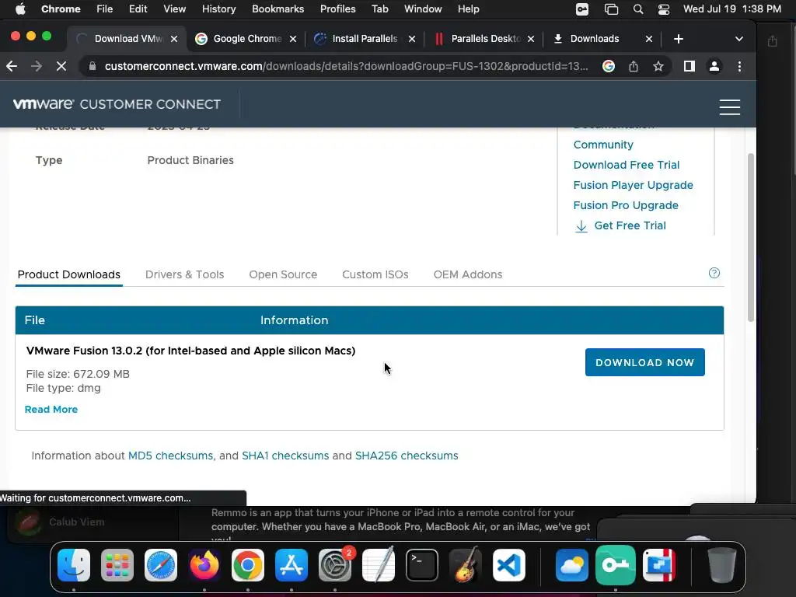Open the MD5 checksums link
Image resolution: width=796 pixels, height=597 pixels.
170,456
